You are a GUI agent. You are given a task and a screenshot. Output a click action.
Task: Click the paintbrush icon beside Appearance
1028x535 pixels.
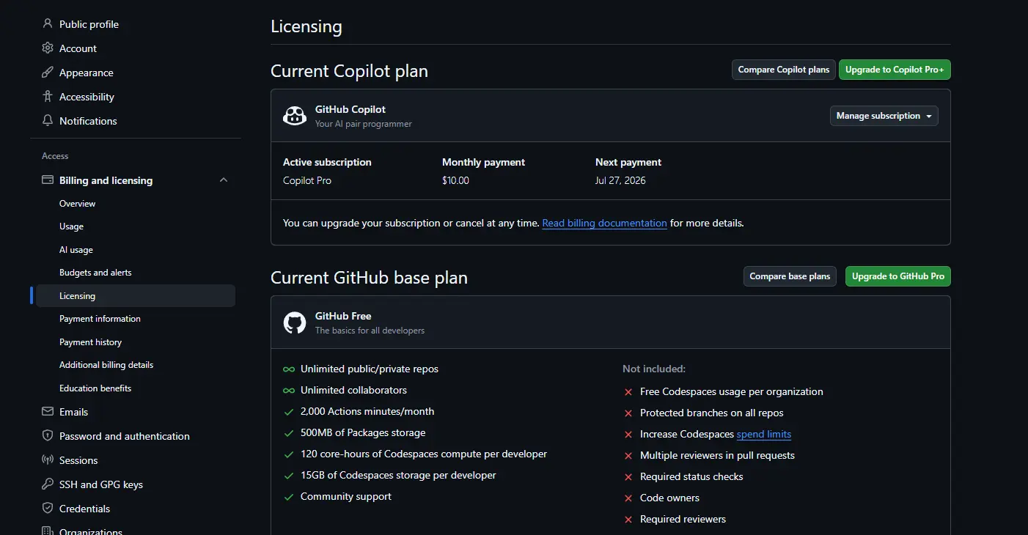pos(48,73)
